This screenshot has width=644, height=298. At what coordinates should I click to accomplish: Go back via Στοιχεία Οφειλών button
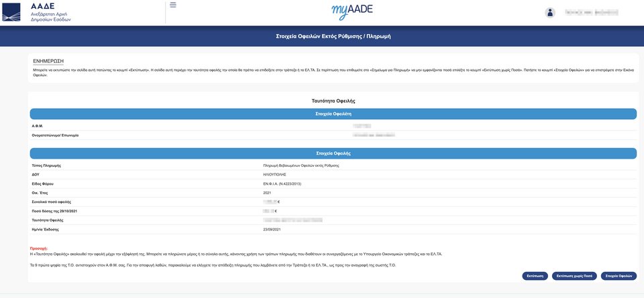619,276
